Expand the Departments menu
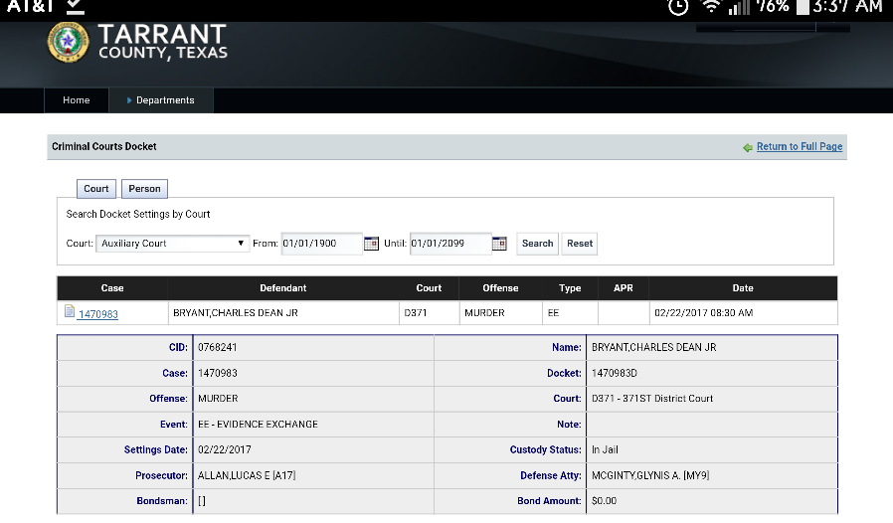893x523 pixels. click(164, 100)
